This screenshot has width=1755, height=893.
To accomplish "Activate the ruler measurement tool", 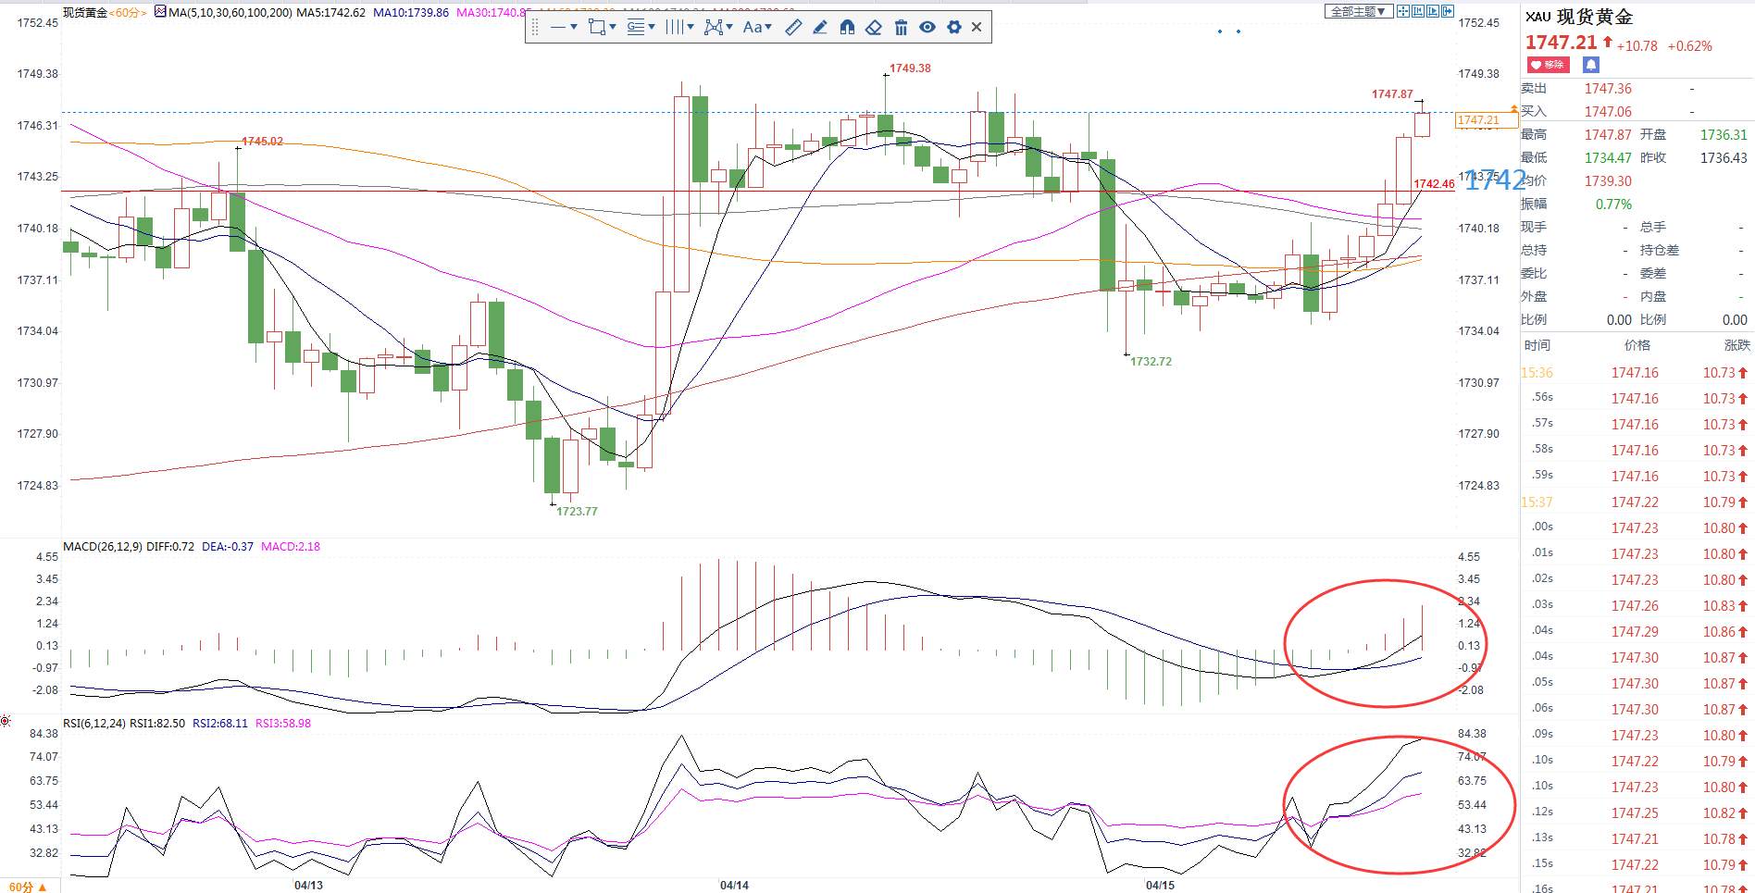I will point(793,28).
